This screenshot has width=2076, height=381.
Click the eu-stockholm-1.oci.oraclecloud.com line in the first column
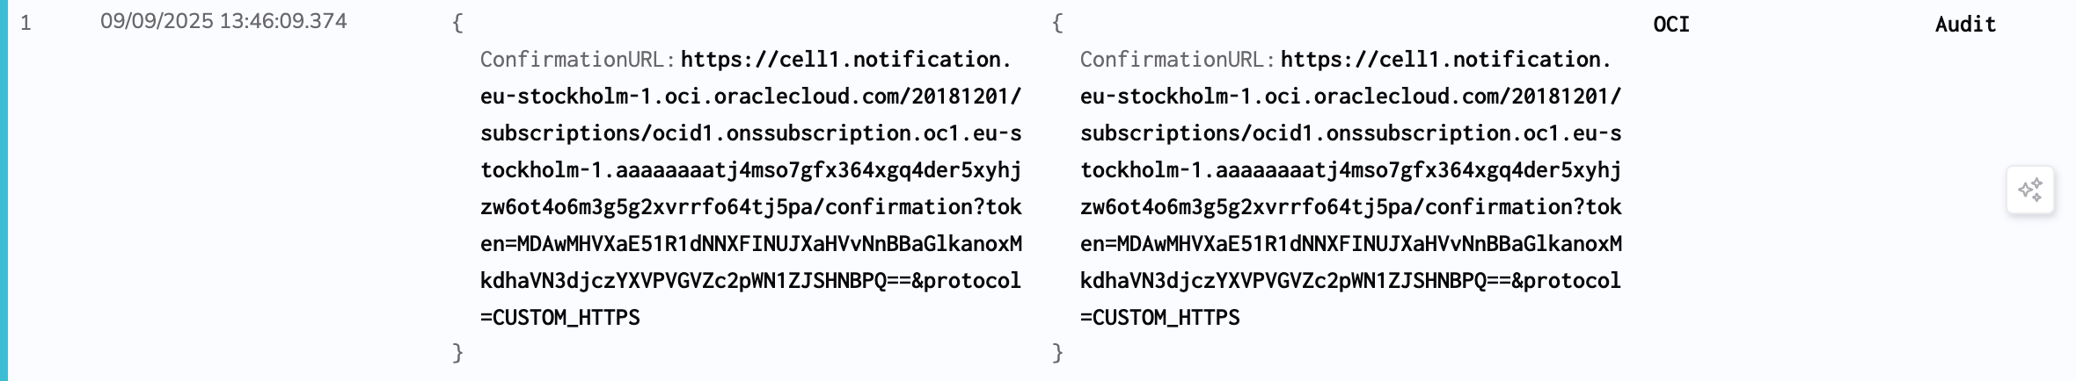[750, 97]
